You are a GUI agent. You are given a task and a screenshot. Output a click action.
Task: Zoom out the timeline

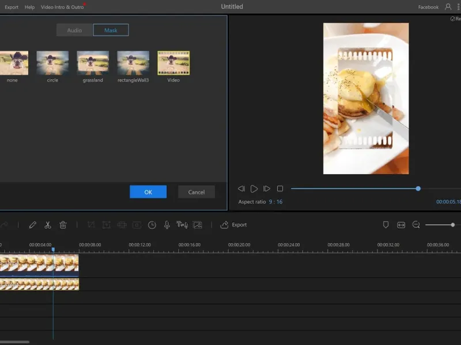pos(416,225)
